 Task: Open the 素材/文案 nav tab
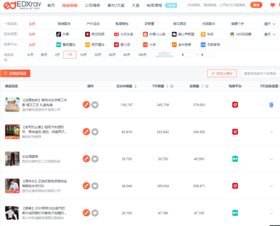pos(116,6)
